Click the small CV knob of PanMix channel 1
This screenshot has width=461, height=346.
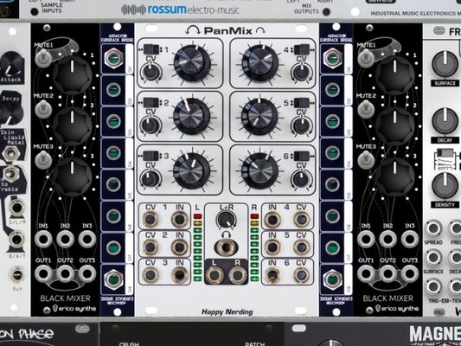pyautogui.click(x=150, y=72)
